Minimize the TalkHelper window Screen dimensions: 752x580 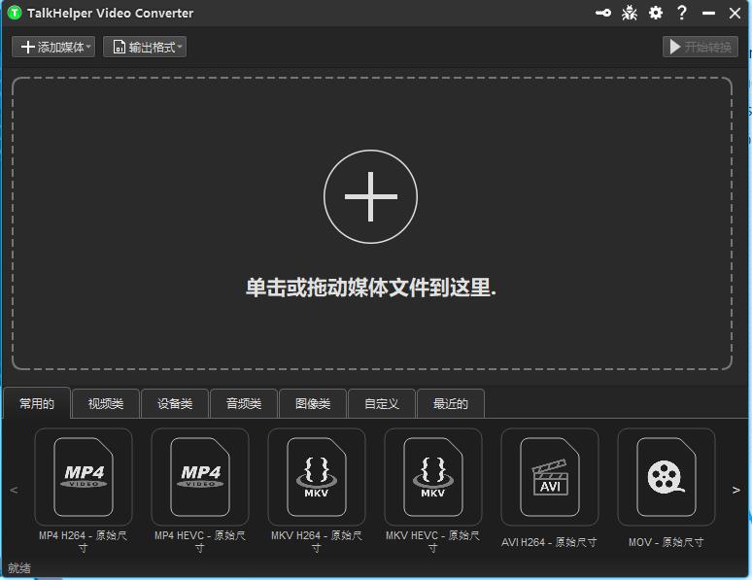pos(708,14)
